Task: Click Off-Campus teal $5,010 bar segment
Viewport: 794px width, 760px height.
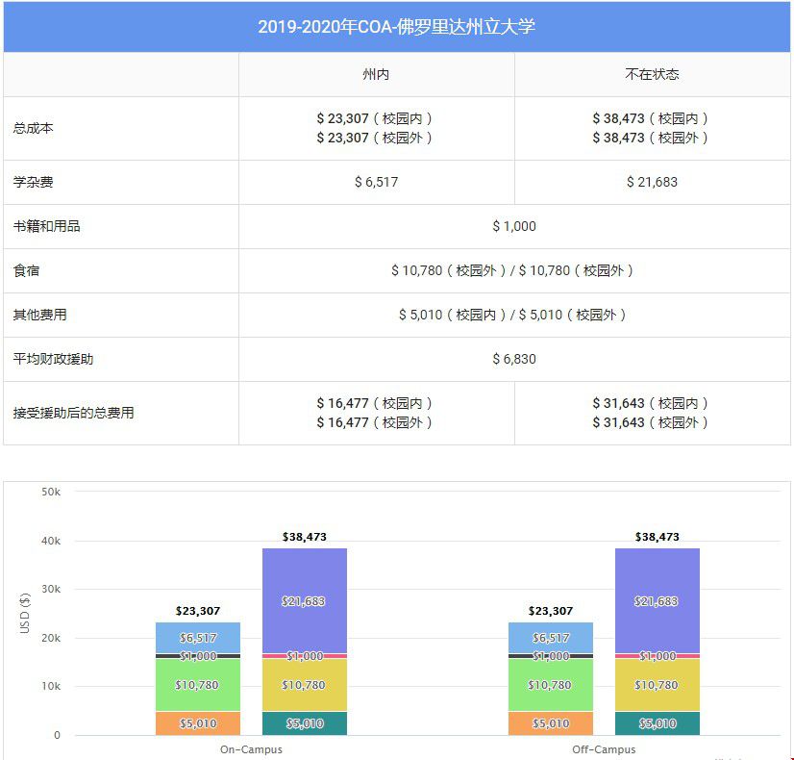Action: pos(658,723)
